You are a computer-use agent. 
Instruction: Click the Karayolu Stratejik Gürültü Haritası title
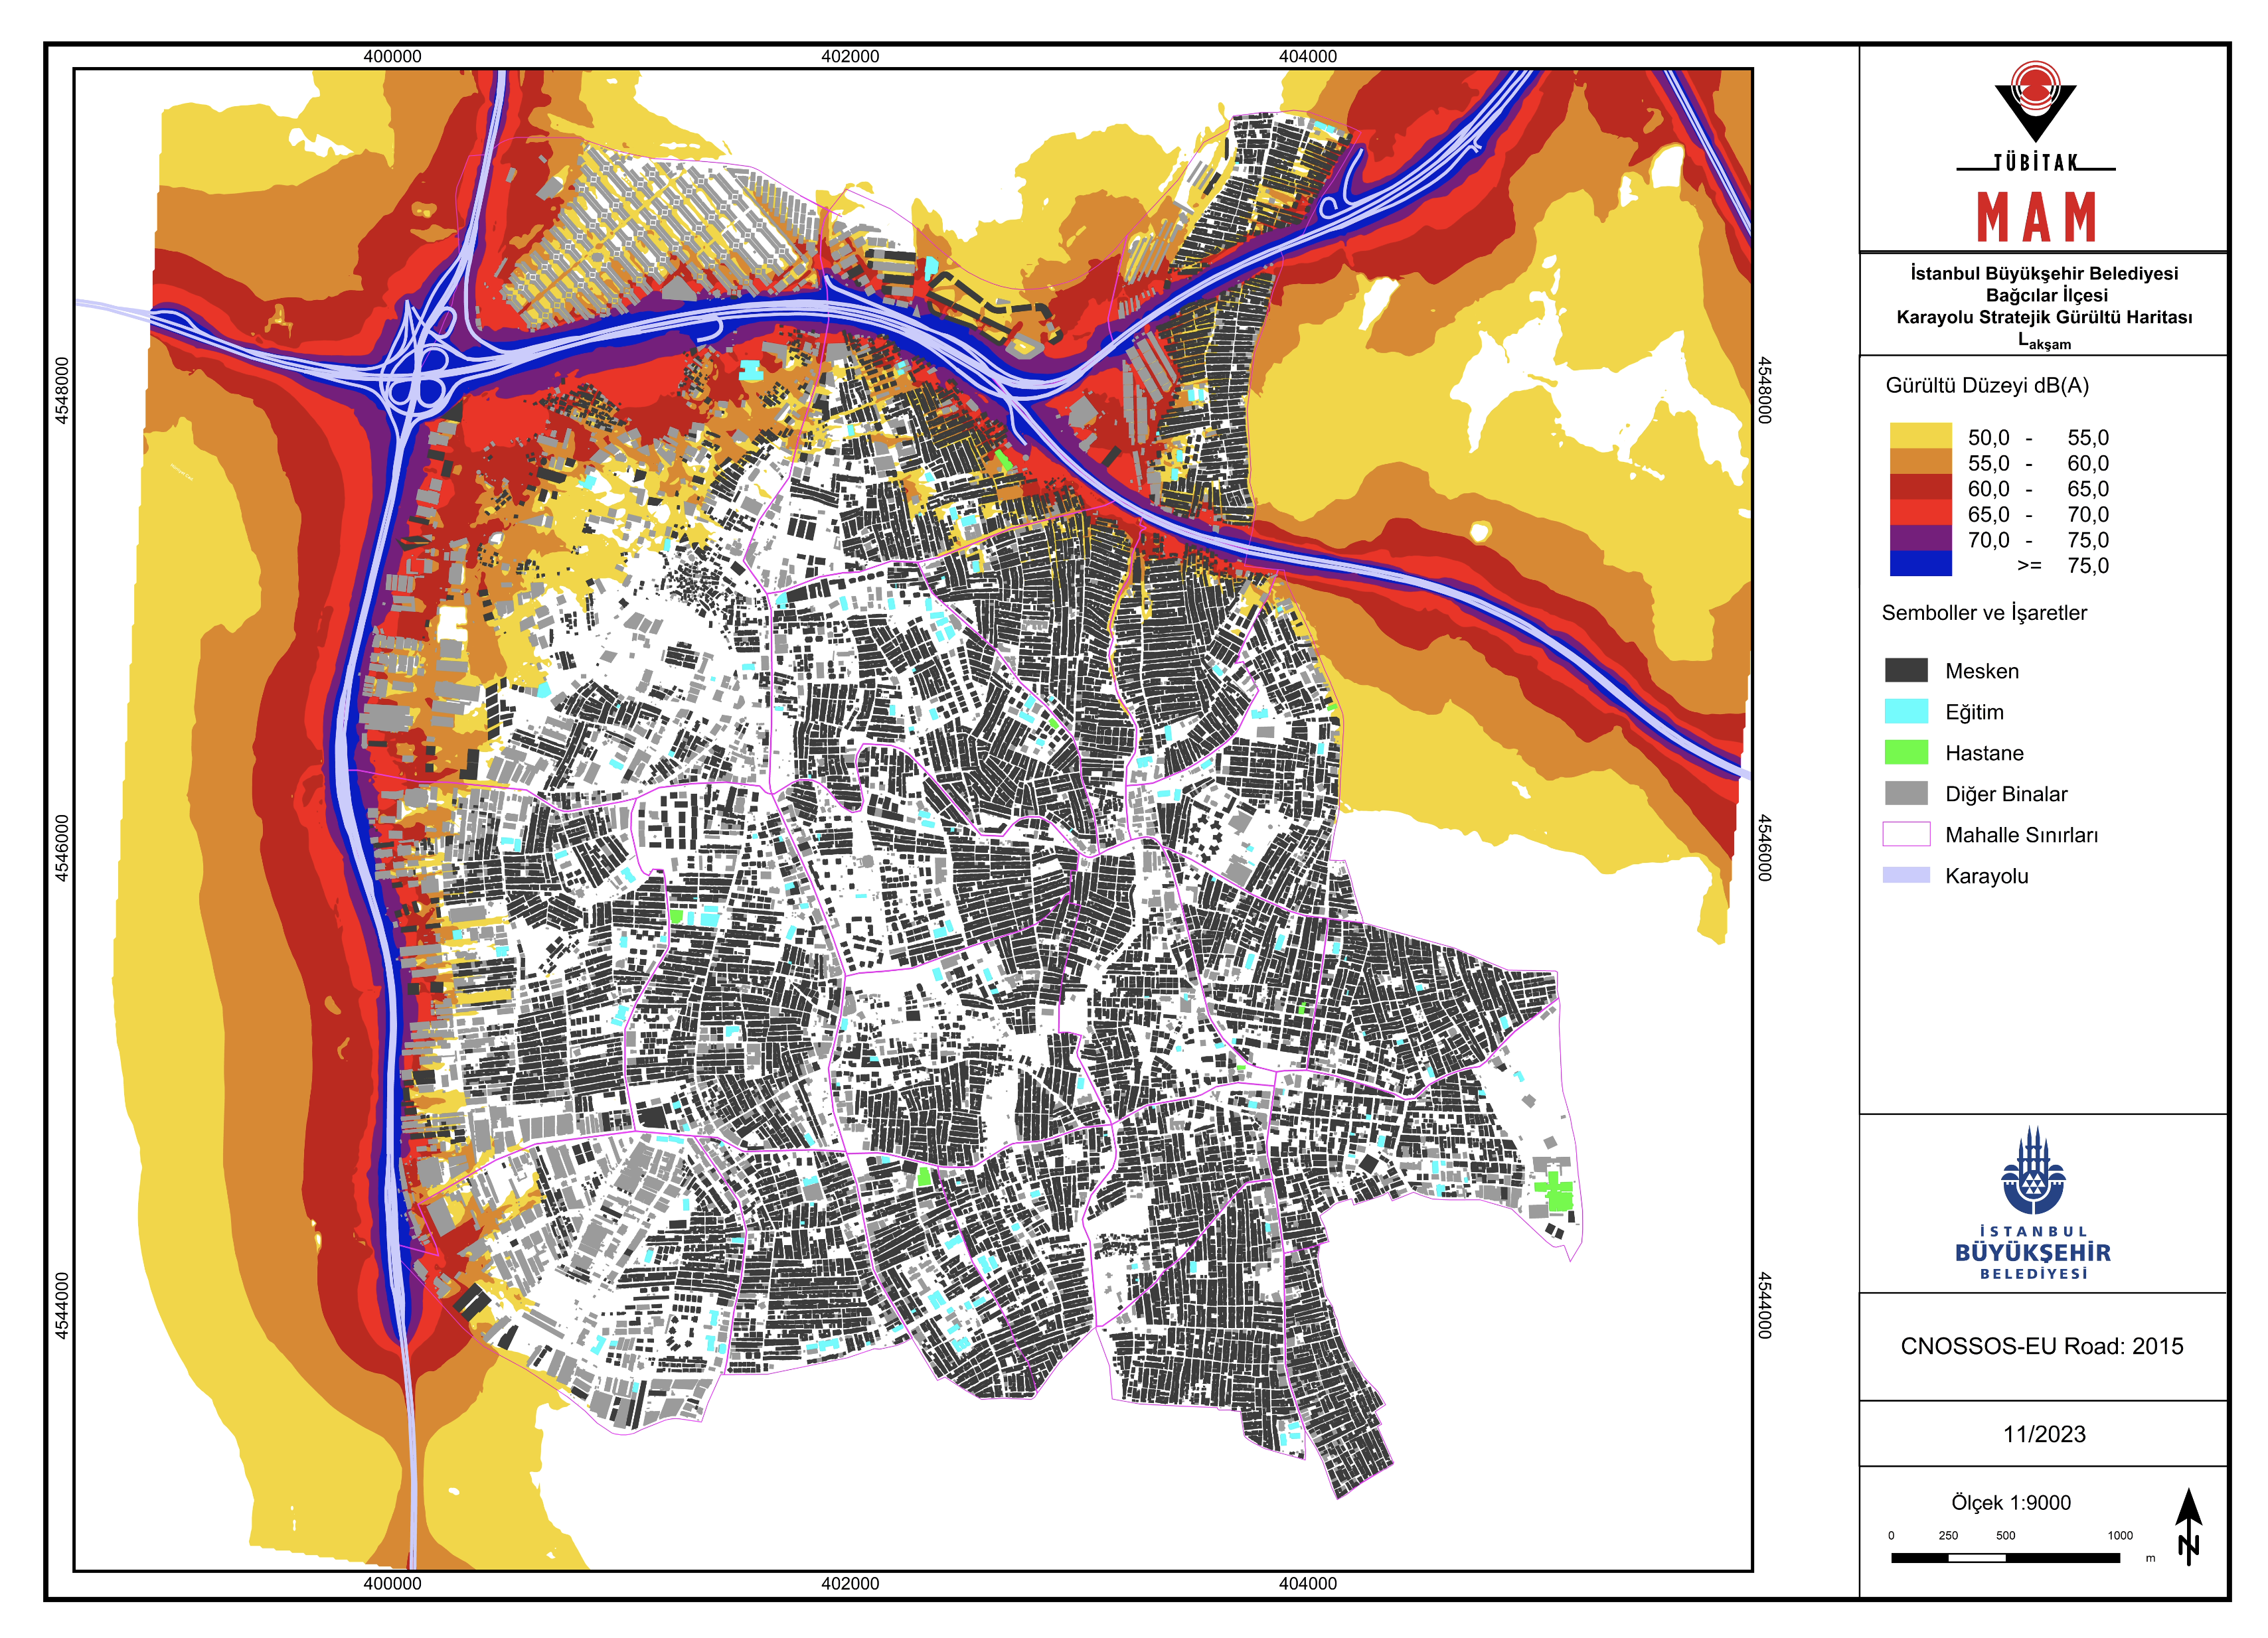(2044, 318)
